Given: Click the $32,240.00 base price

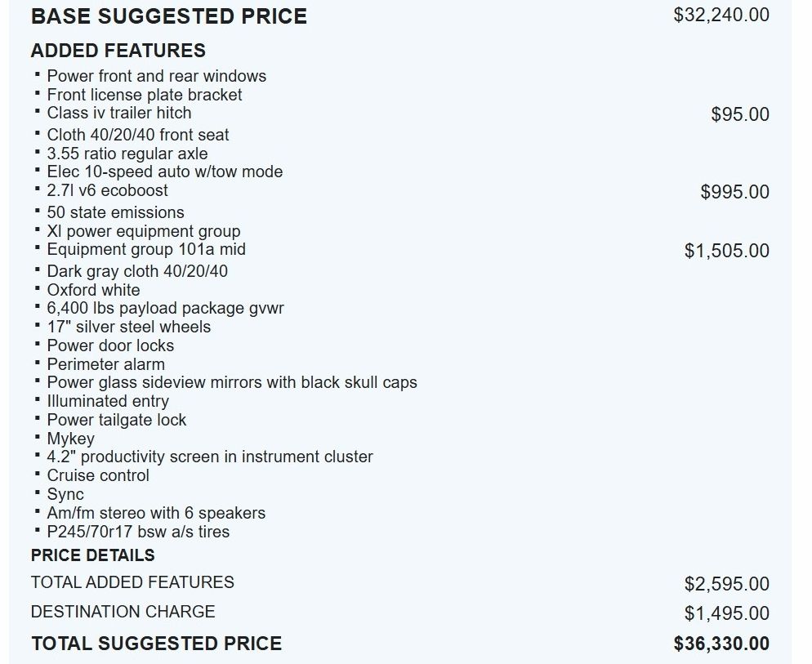Looking at the screenshot, I should coord(721,15).
